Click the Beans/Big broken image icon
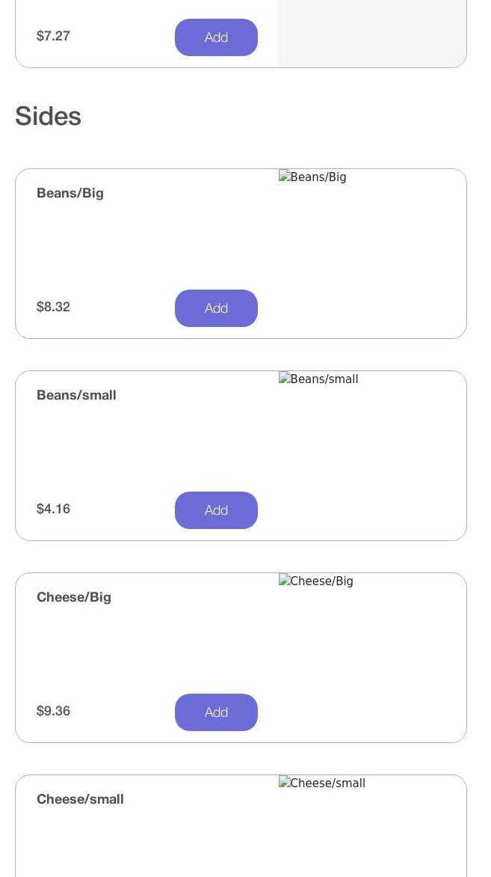This screenshot has width=491, height=877. click(284, 177)
